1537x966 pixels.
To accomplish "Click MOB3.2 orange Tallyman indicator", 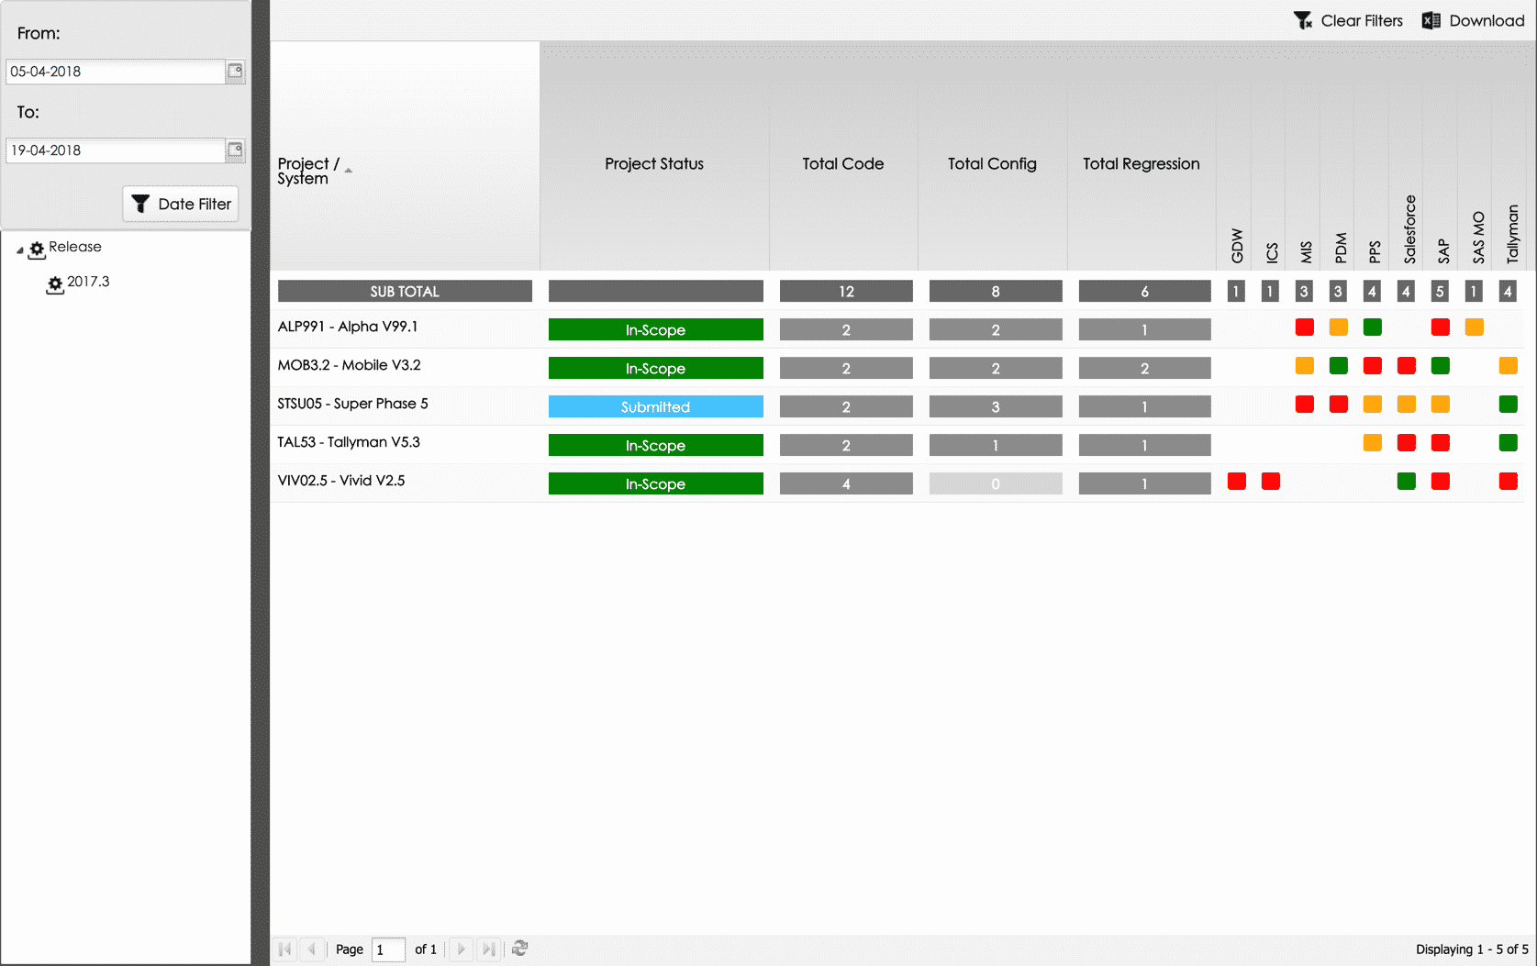I will [1509, 365].
